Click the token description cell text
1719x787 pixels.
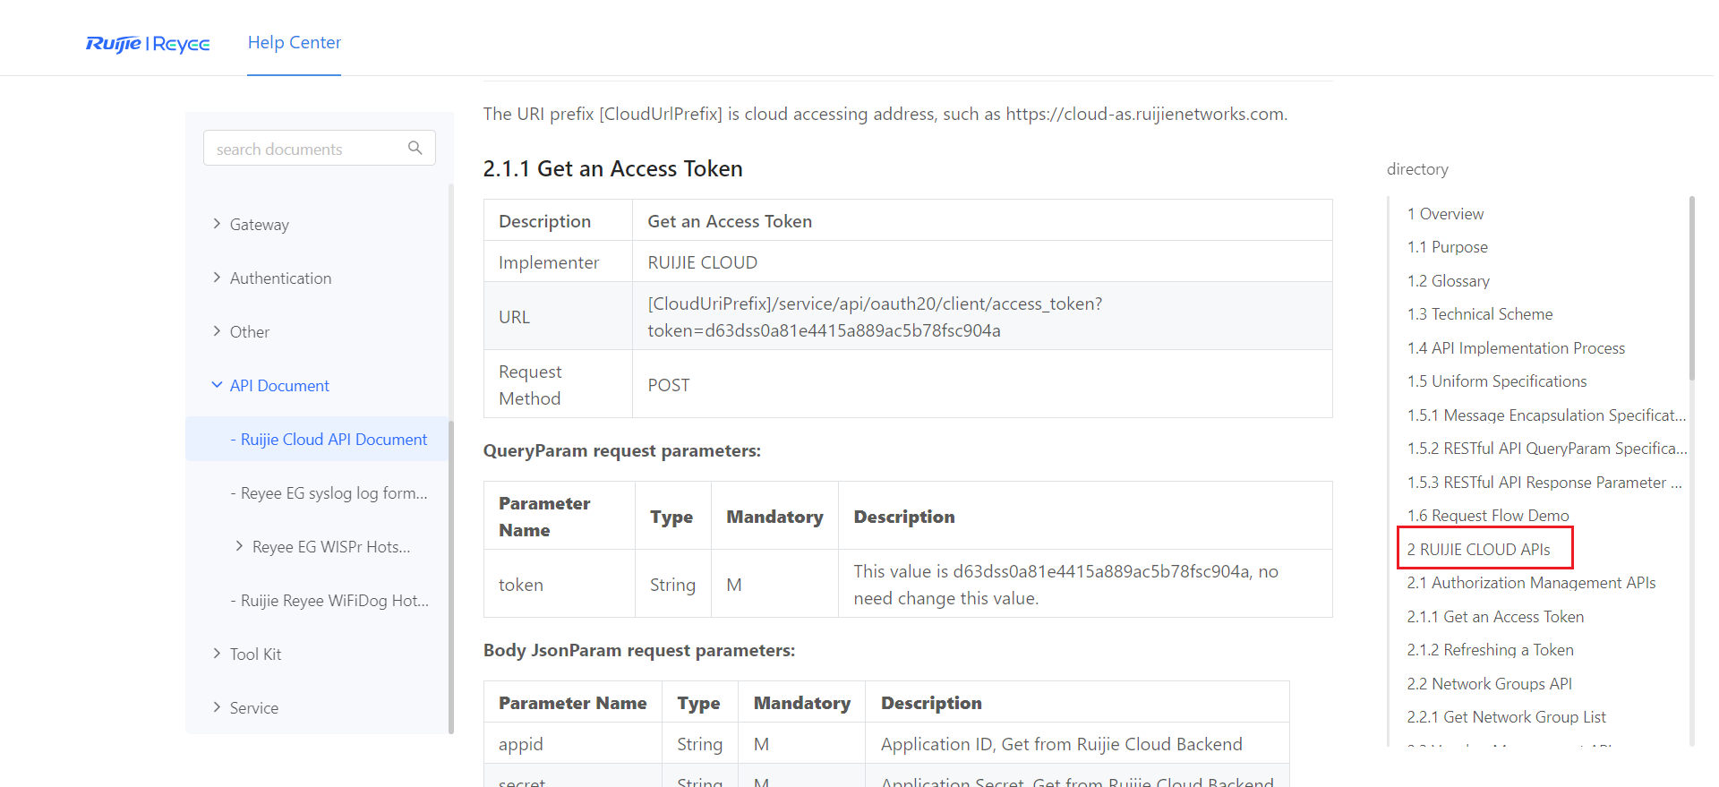[x=1065, y=585]
